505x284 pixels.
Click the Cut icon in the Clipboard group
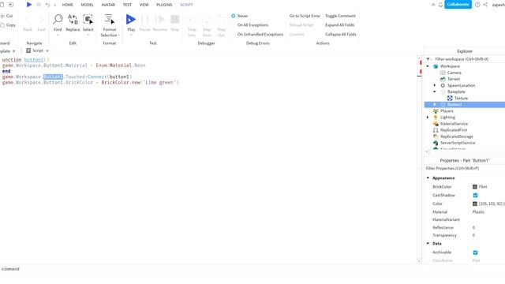2,16
